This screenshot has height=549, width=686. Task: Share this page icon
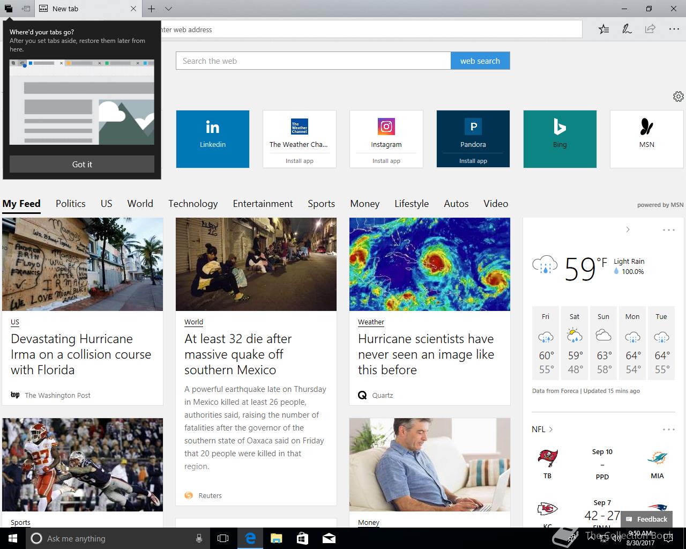click(650, 29)
